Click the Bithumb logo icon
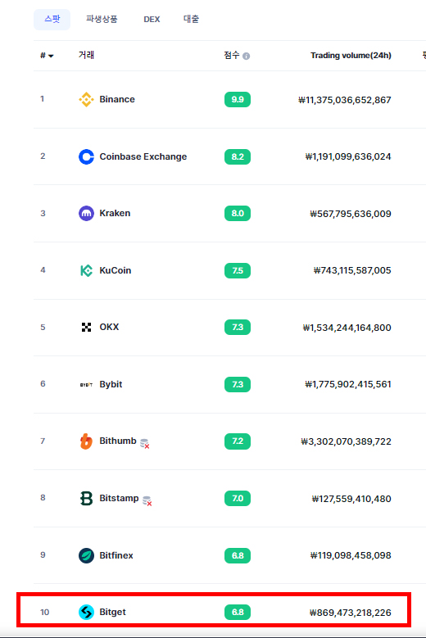 click(86, 441)
